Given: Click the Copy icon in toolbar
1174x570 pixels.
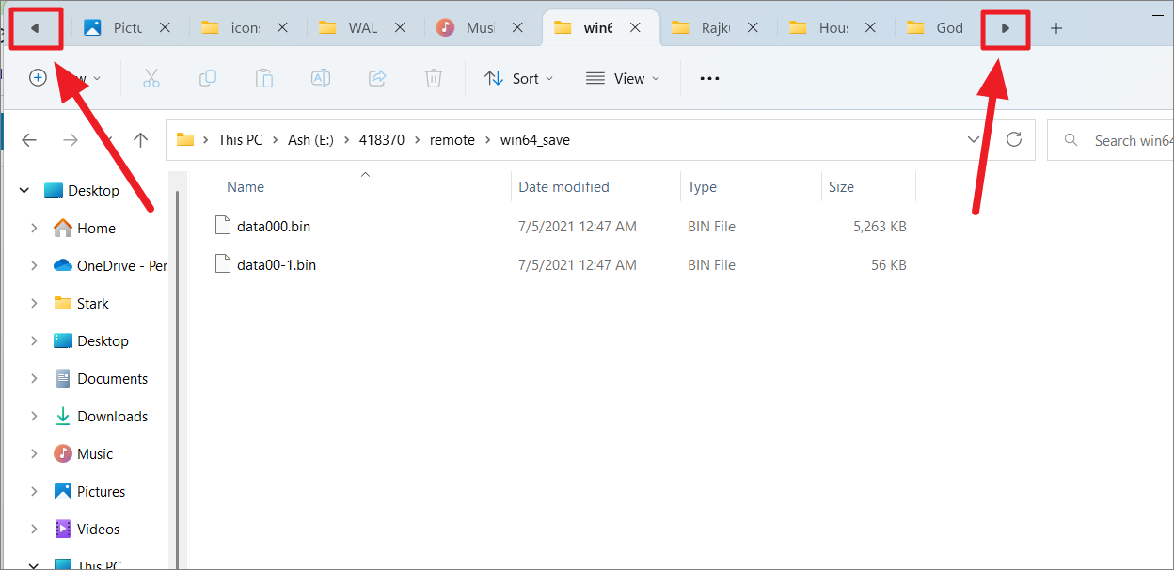Looking at the screenshot, I should point(208,78).
